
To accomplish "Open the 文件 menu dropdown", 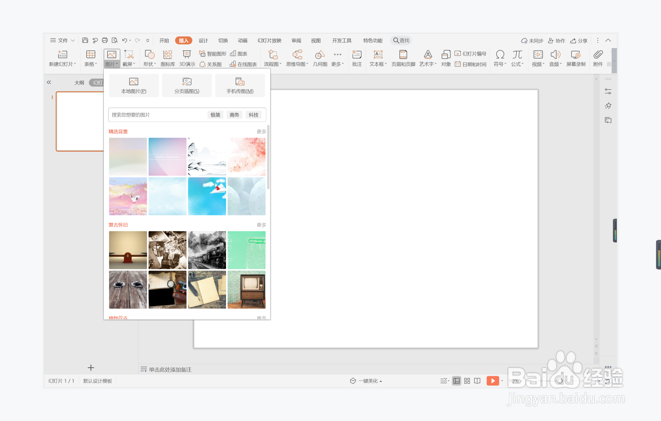I will click(62, 40).
